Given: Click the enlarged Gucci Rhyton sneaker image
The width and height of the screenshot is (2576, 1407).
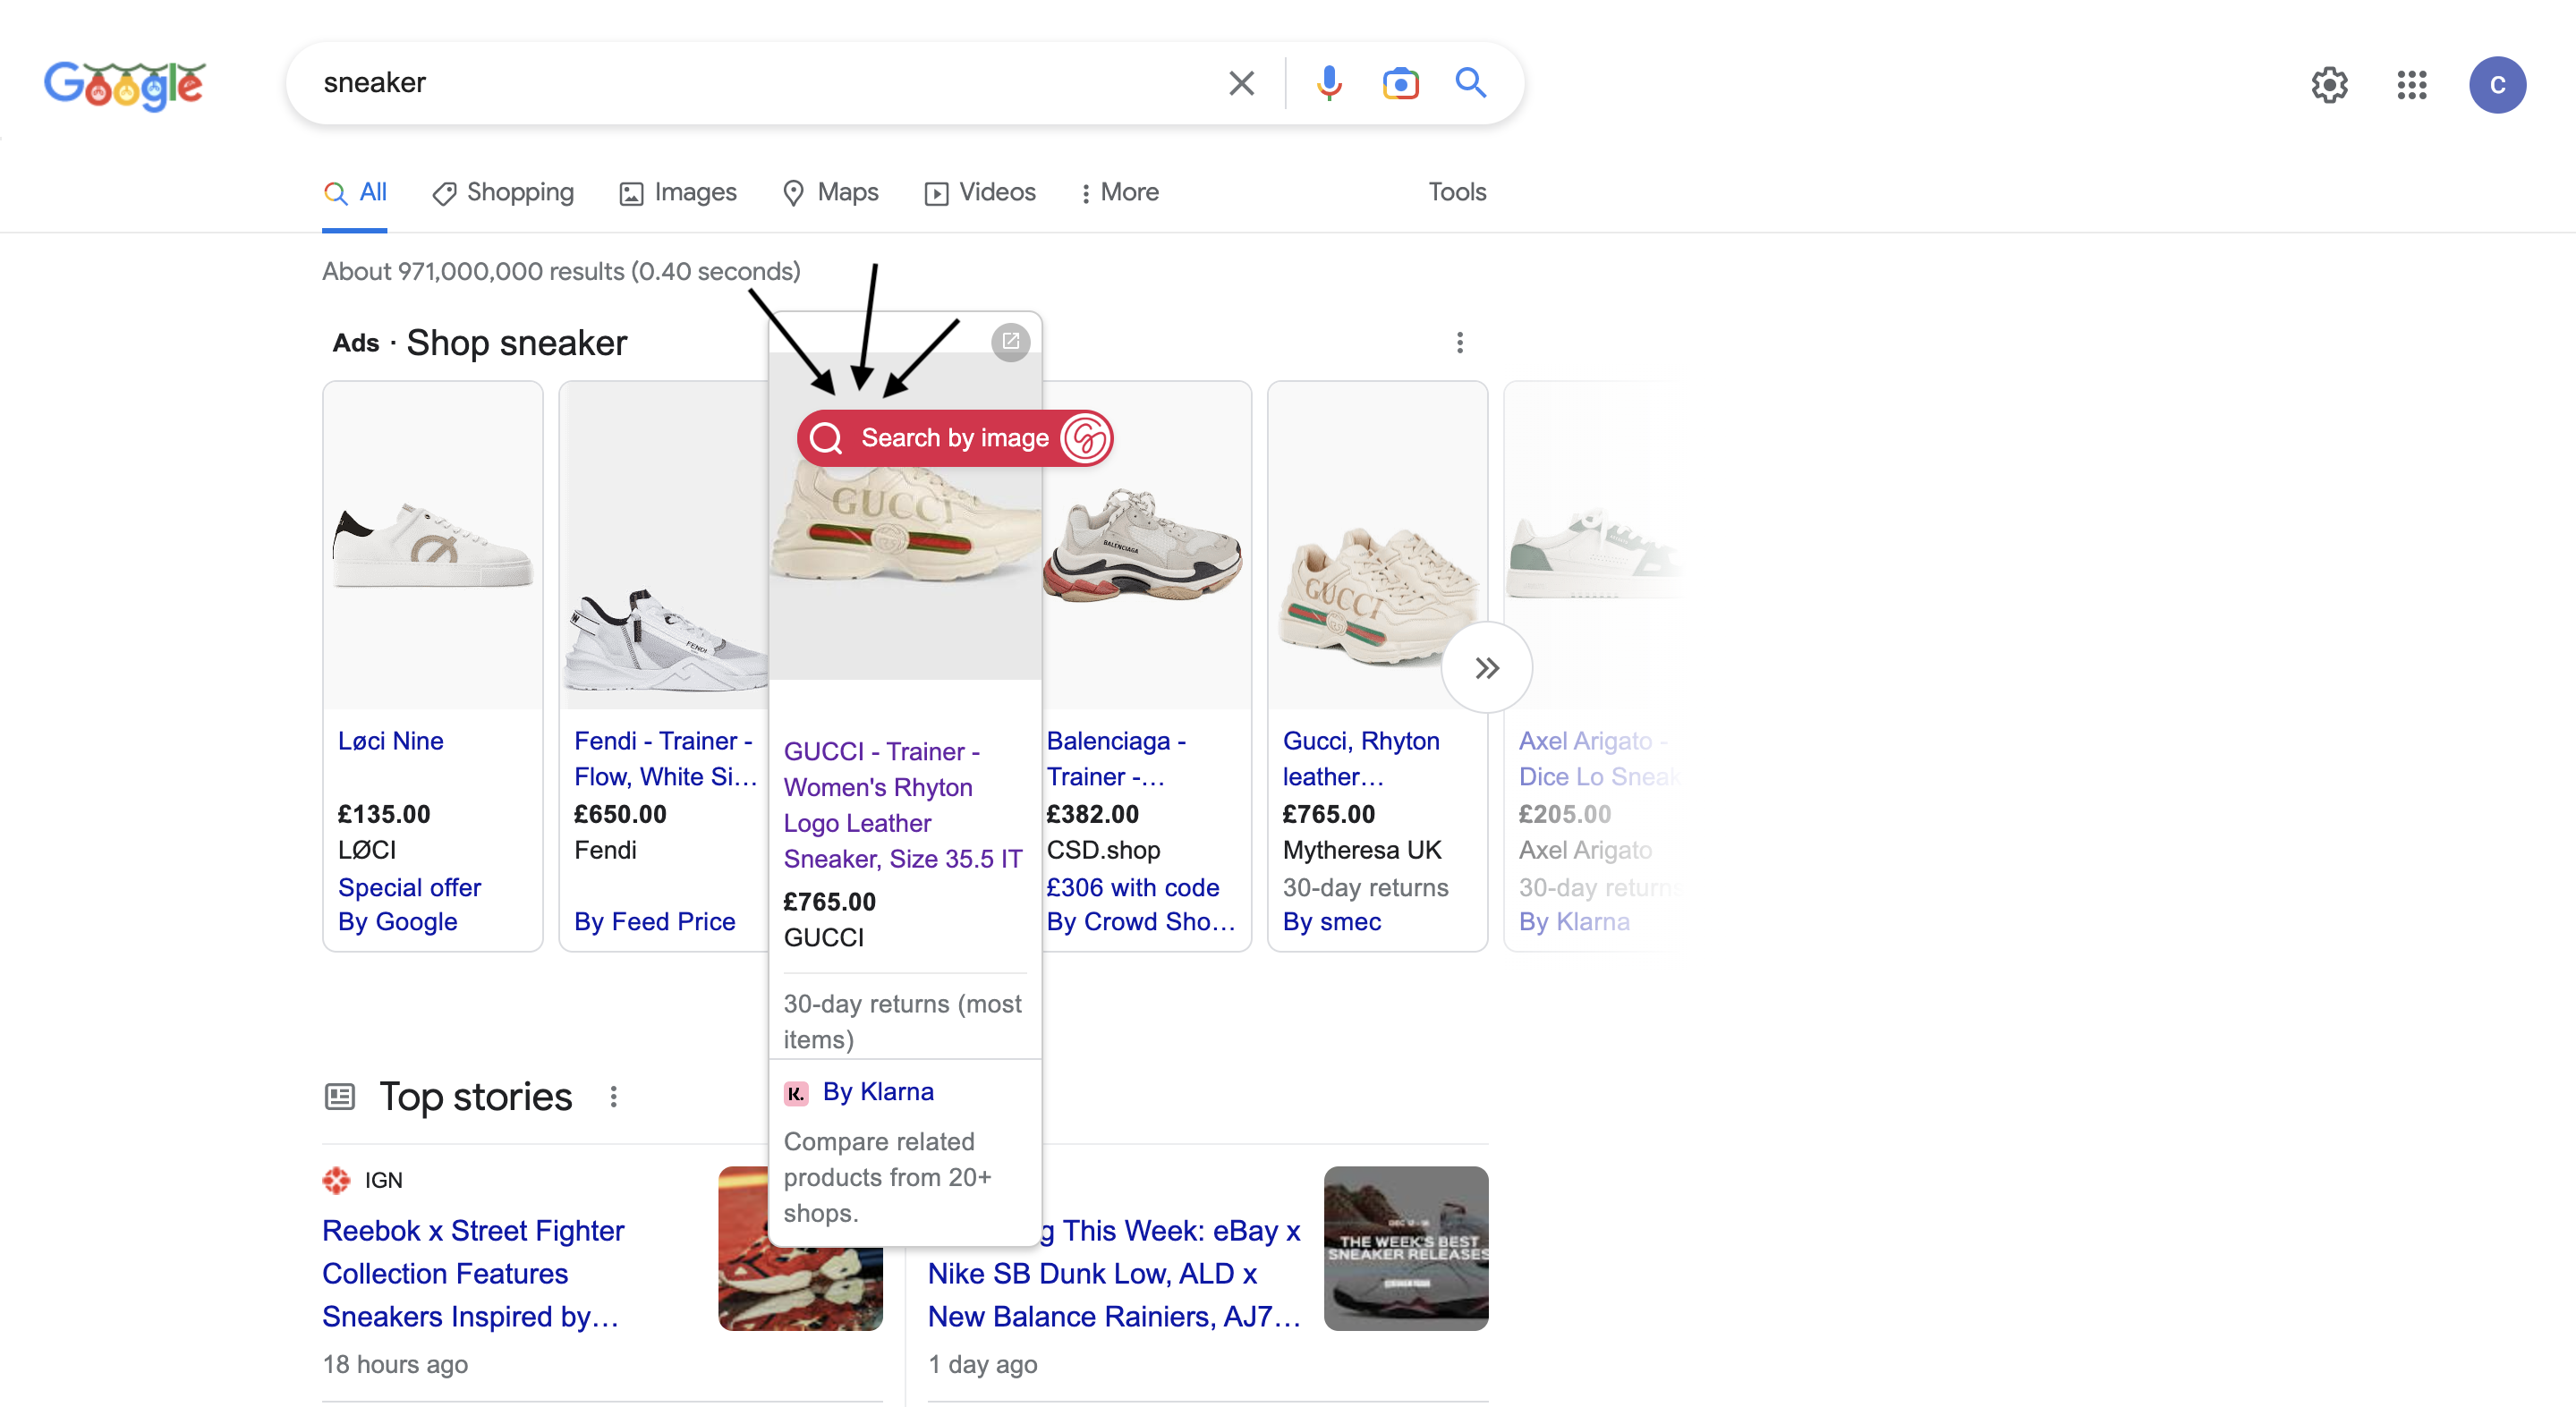Looking at the screenshot, I should click(904, 530).
